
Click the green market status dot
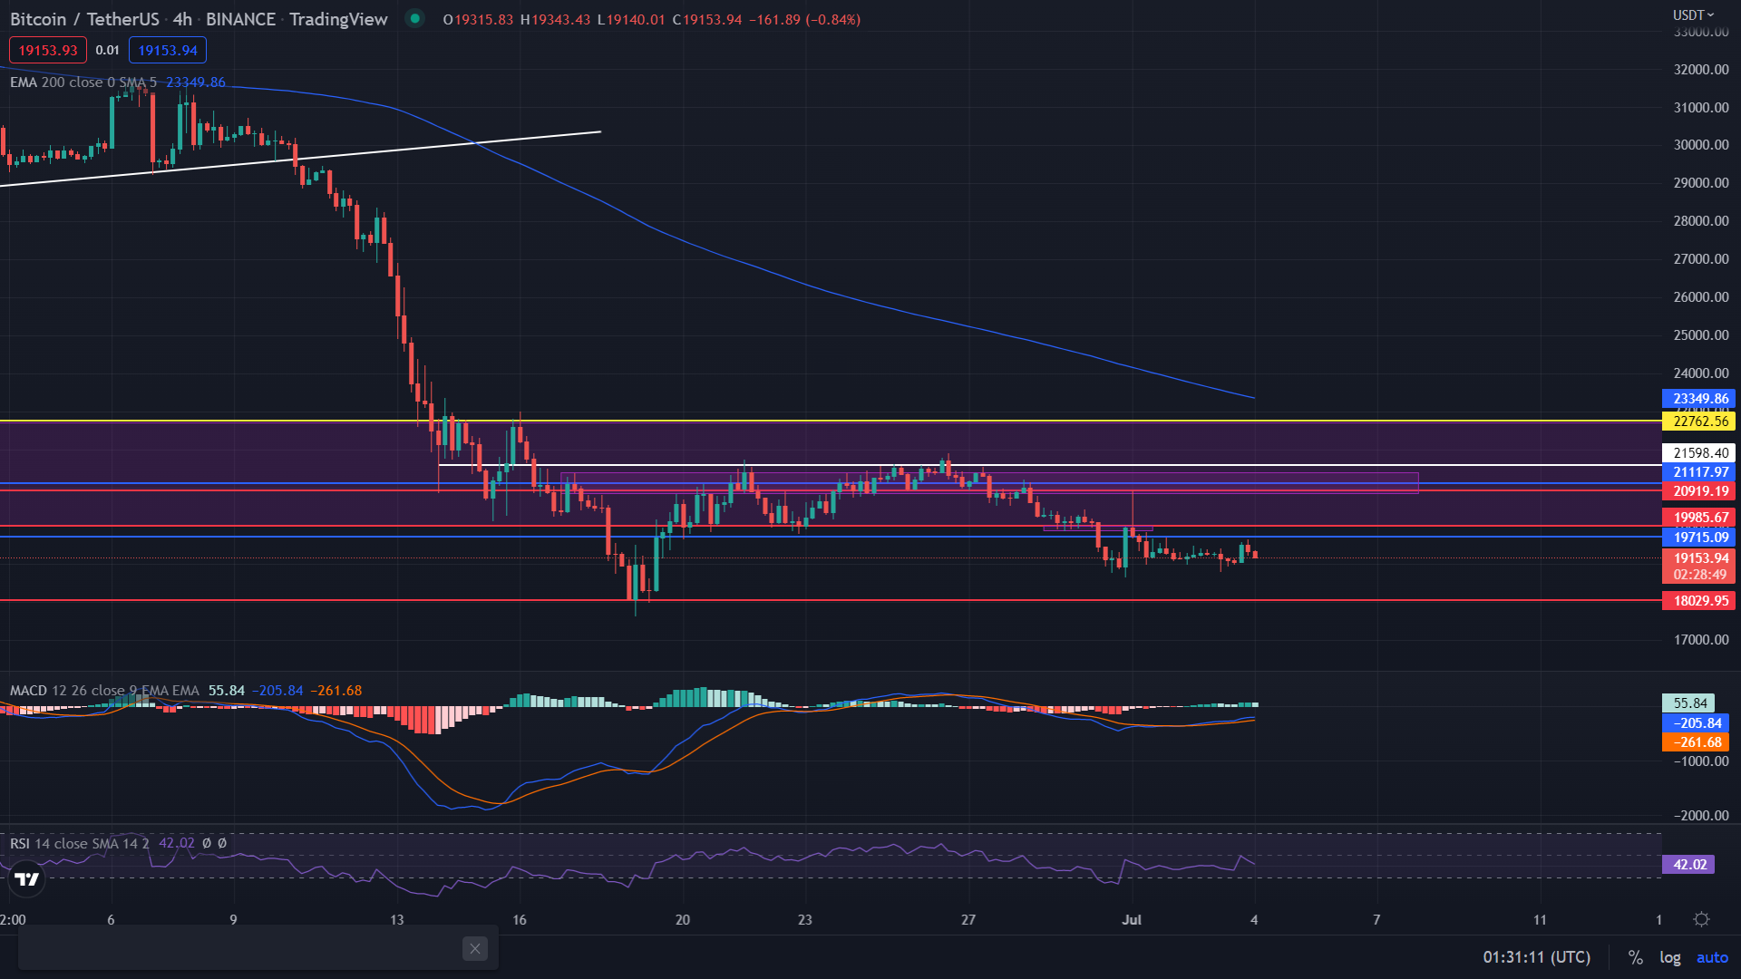414,18
